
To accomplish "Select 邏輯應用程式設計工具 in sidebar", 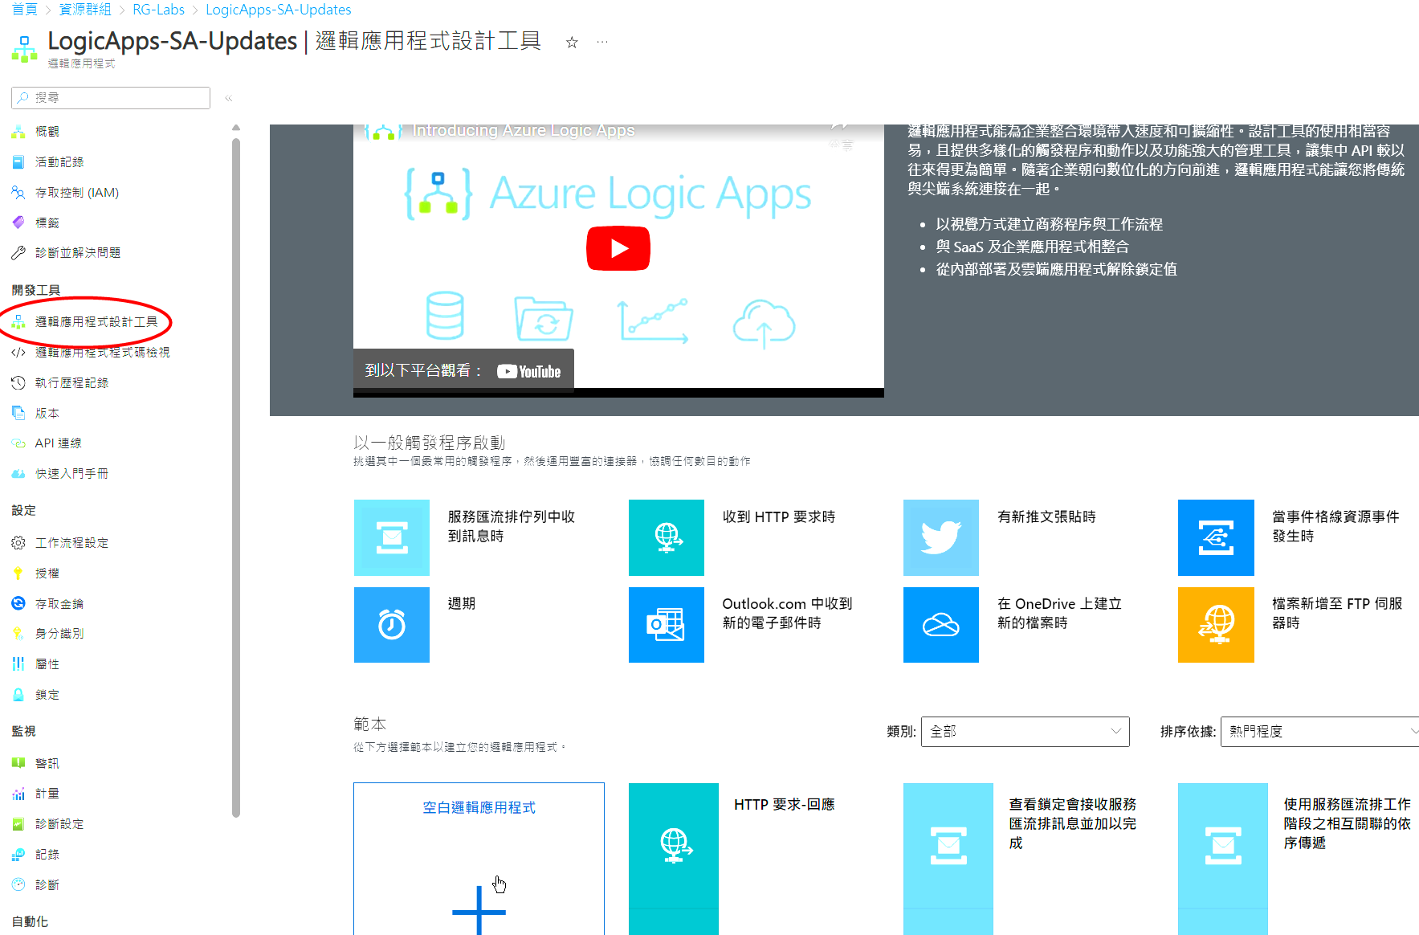I will coord(96,321).
